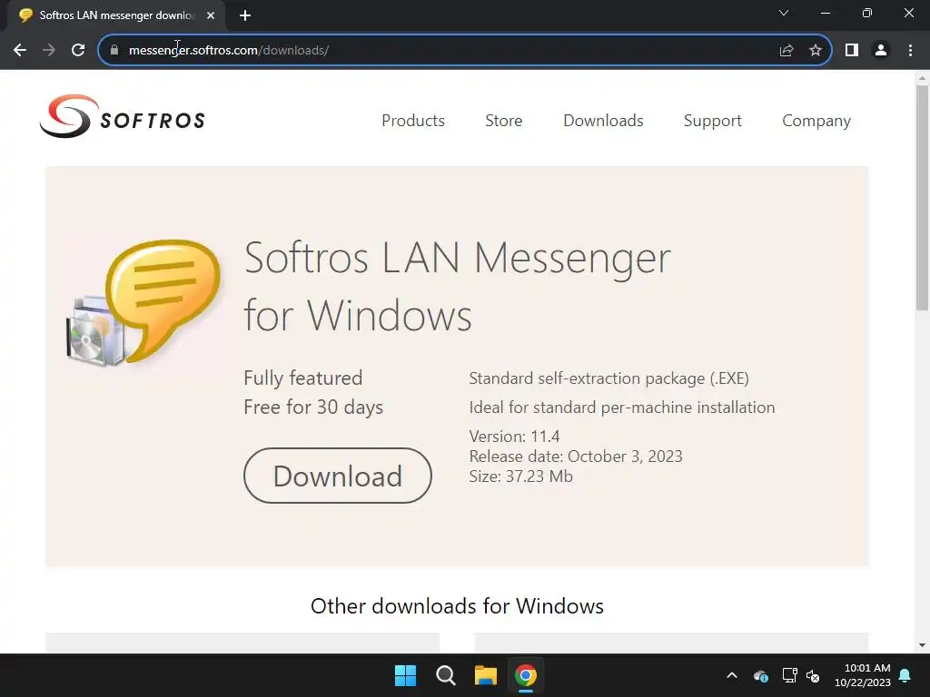Open the Company menu item
Screen dimensions: 930x697
pyautogui.click(x=816, y=121)
